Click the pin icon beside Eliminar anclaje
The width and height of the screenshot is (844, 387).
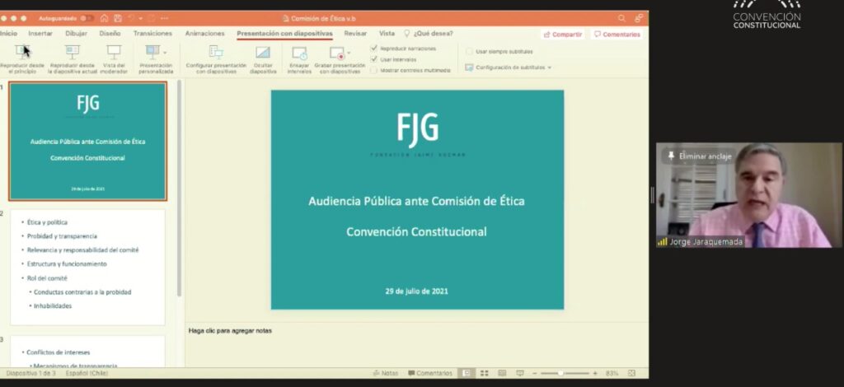671,156
